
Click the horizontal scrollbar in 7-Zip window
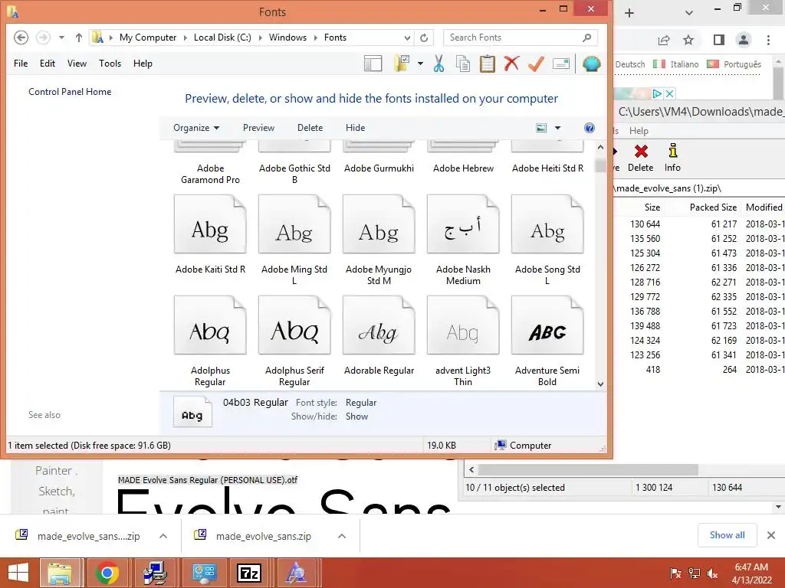click(x=588, y=470)
